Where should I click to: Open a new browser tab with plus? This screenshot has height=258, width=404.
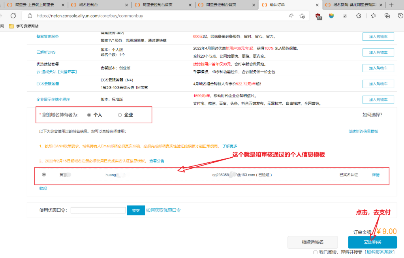tap(391, 5)
